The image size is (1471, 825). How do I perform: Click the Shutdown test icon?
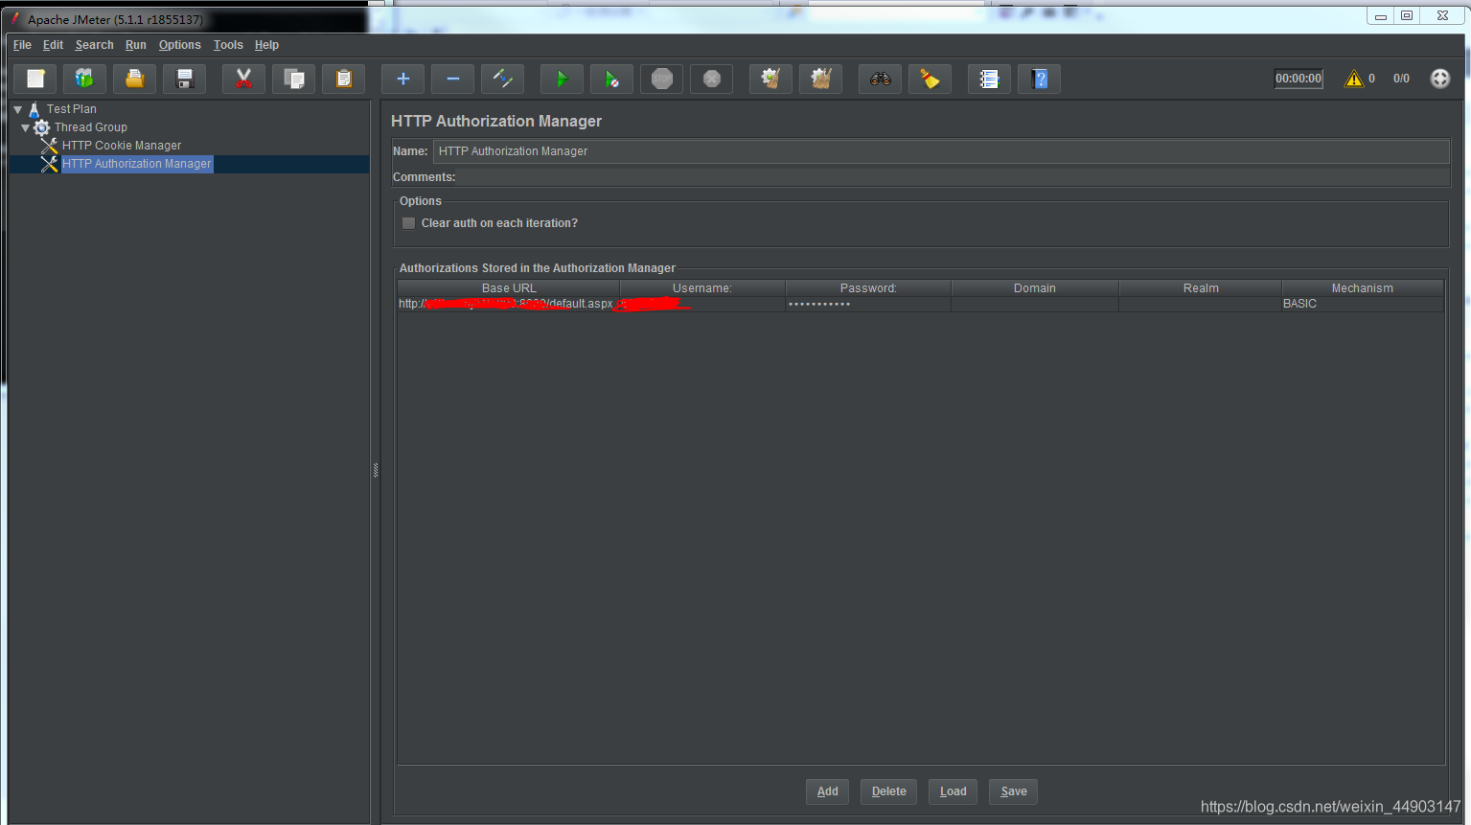[x=711, y=79]
